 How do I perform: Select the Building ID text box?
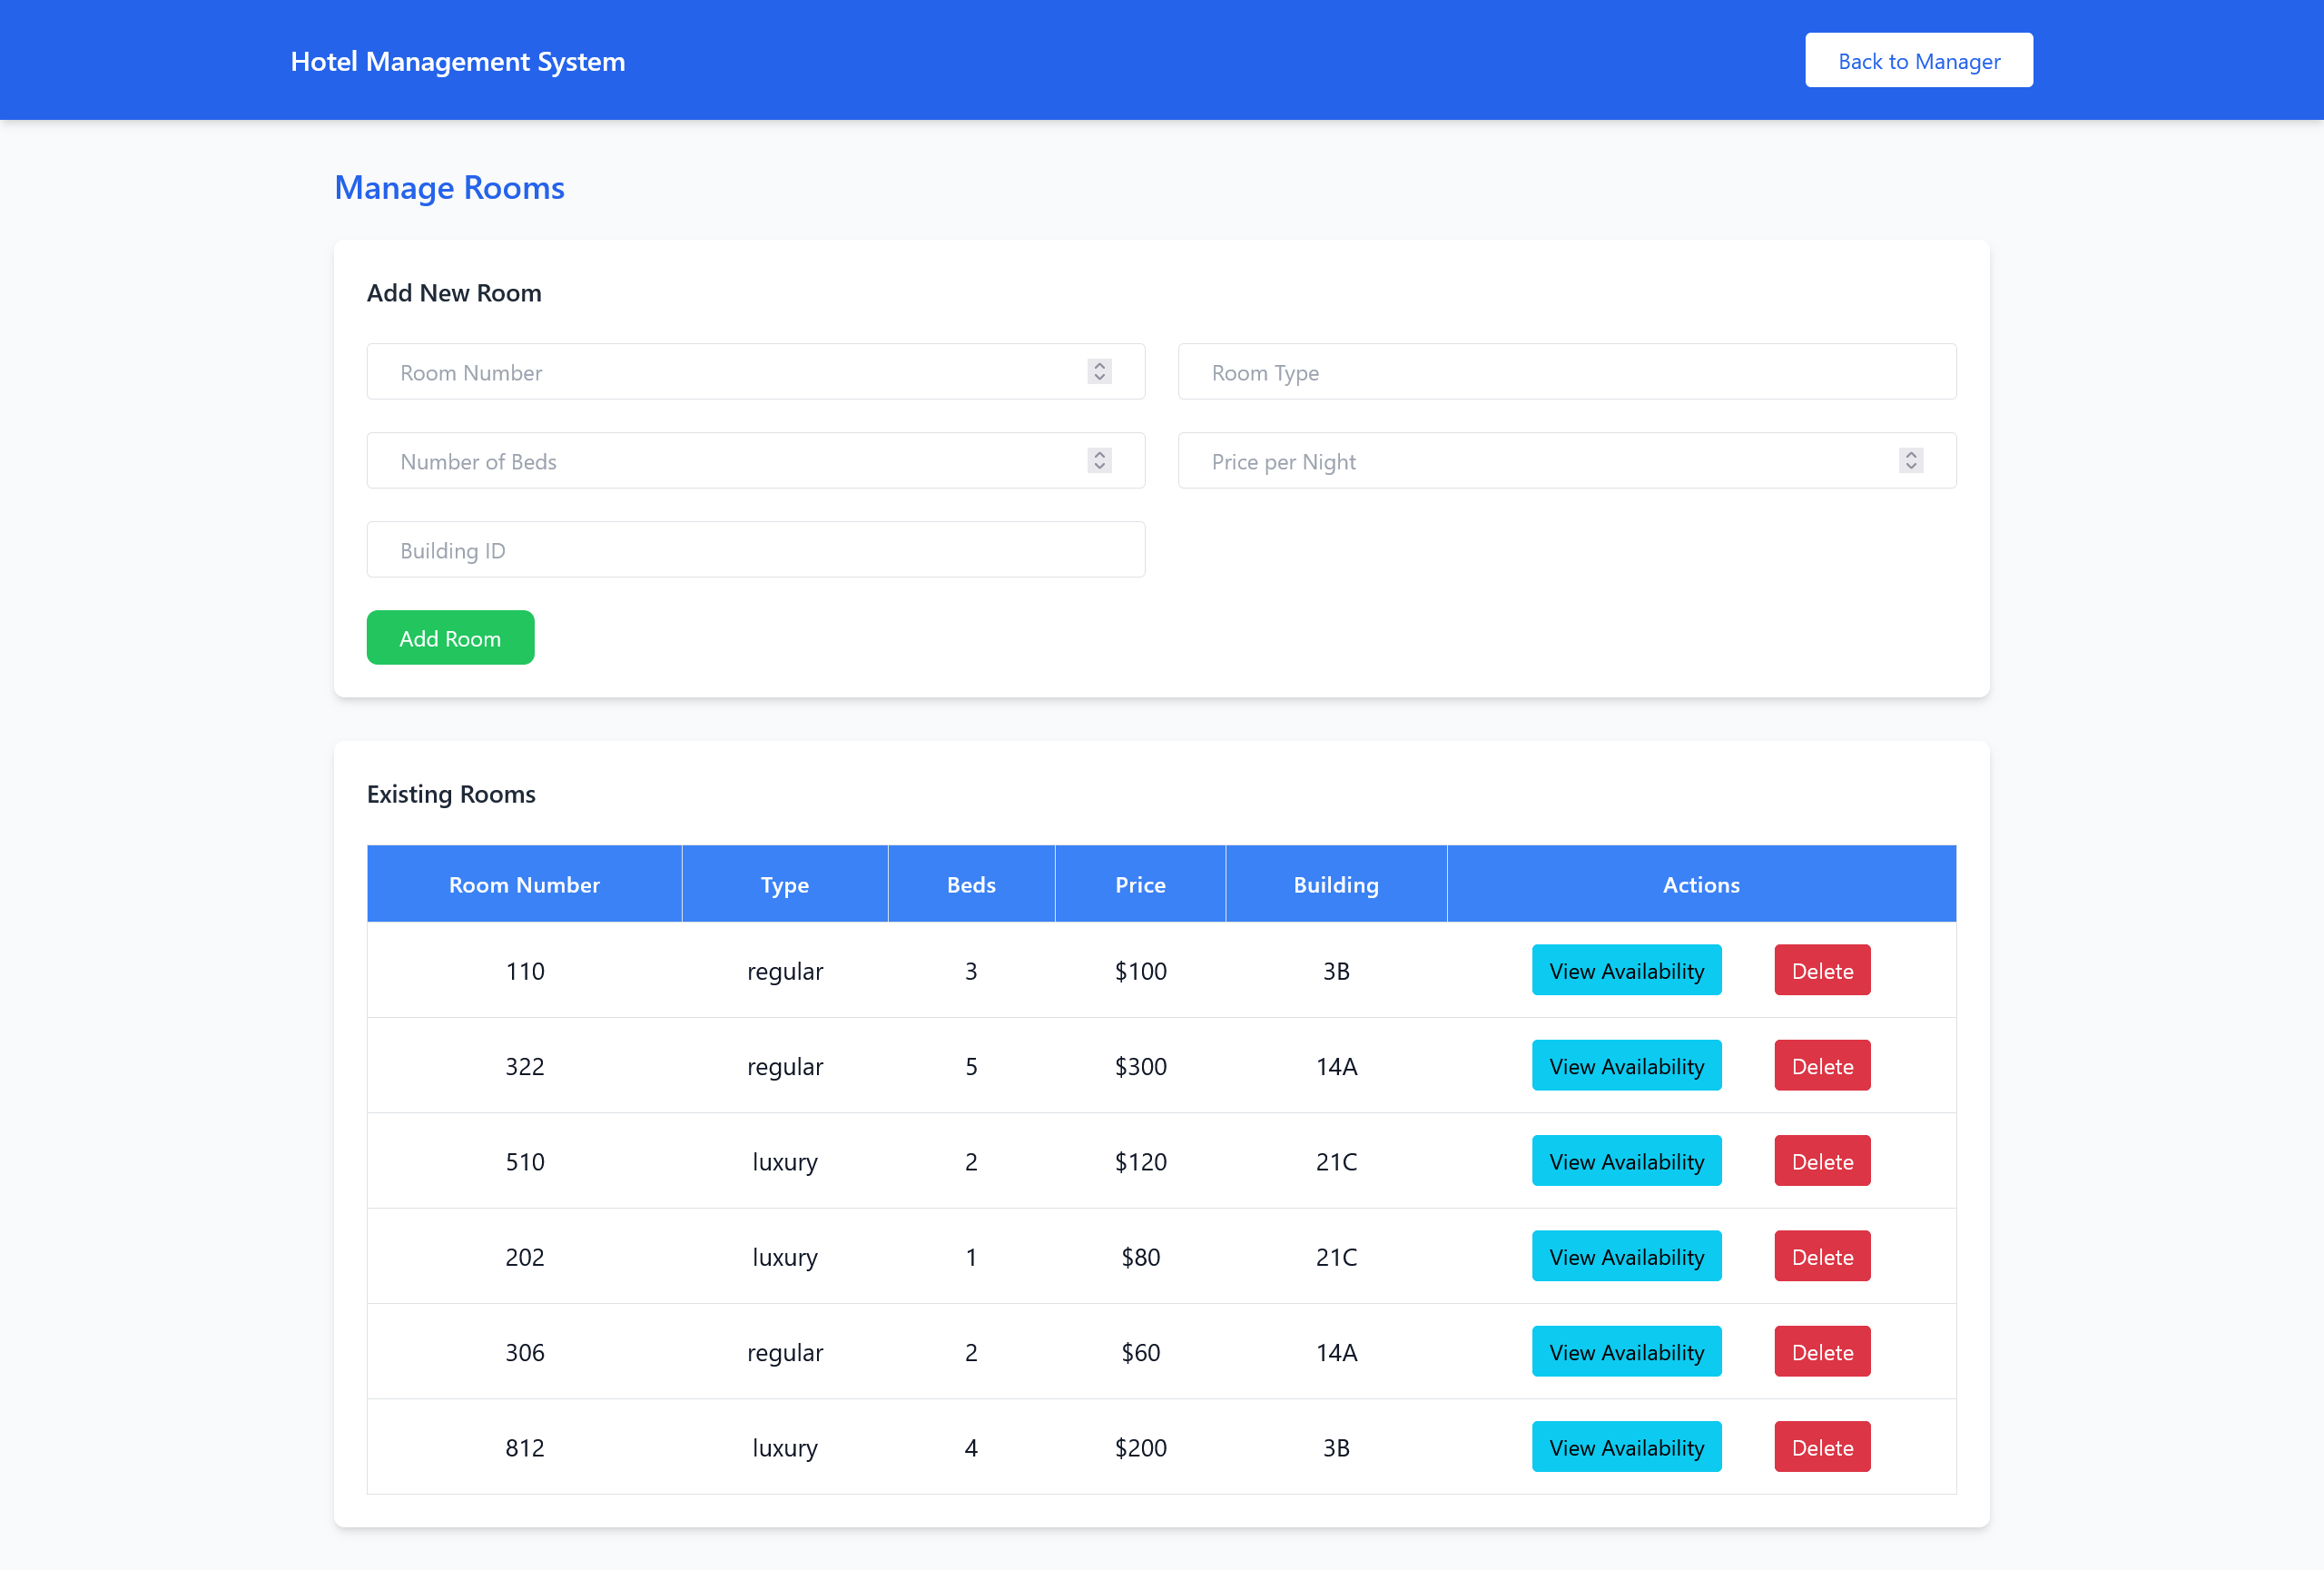(x=755, y=550)
